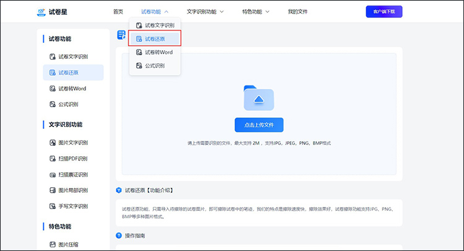The height and width of the screenshot is (251, 464).
Task: Choose 公式识别 in the dropdown menu
Action: tap(155, 66)
